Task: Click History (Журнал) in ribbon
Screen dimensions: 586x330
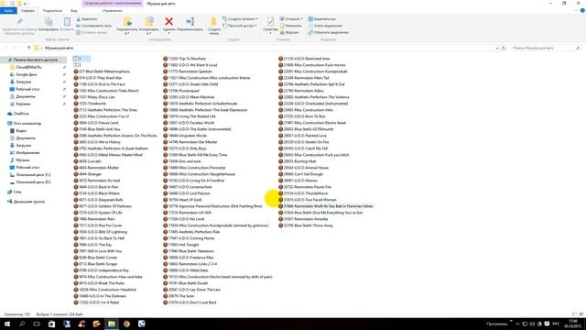Action: click(289, 33)
